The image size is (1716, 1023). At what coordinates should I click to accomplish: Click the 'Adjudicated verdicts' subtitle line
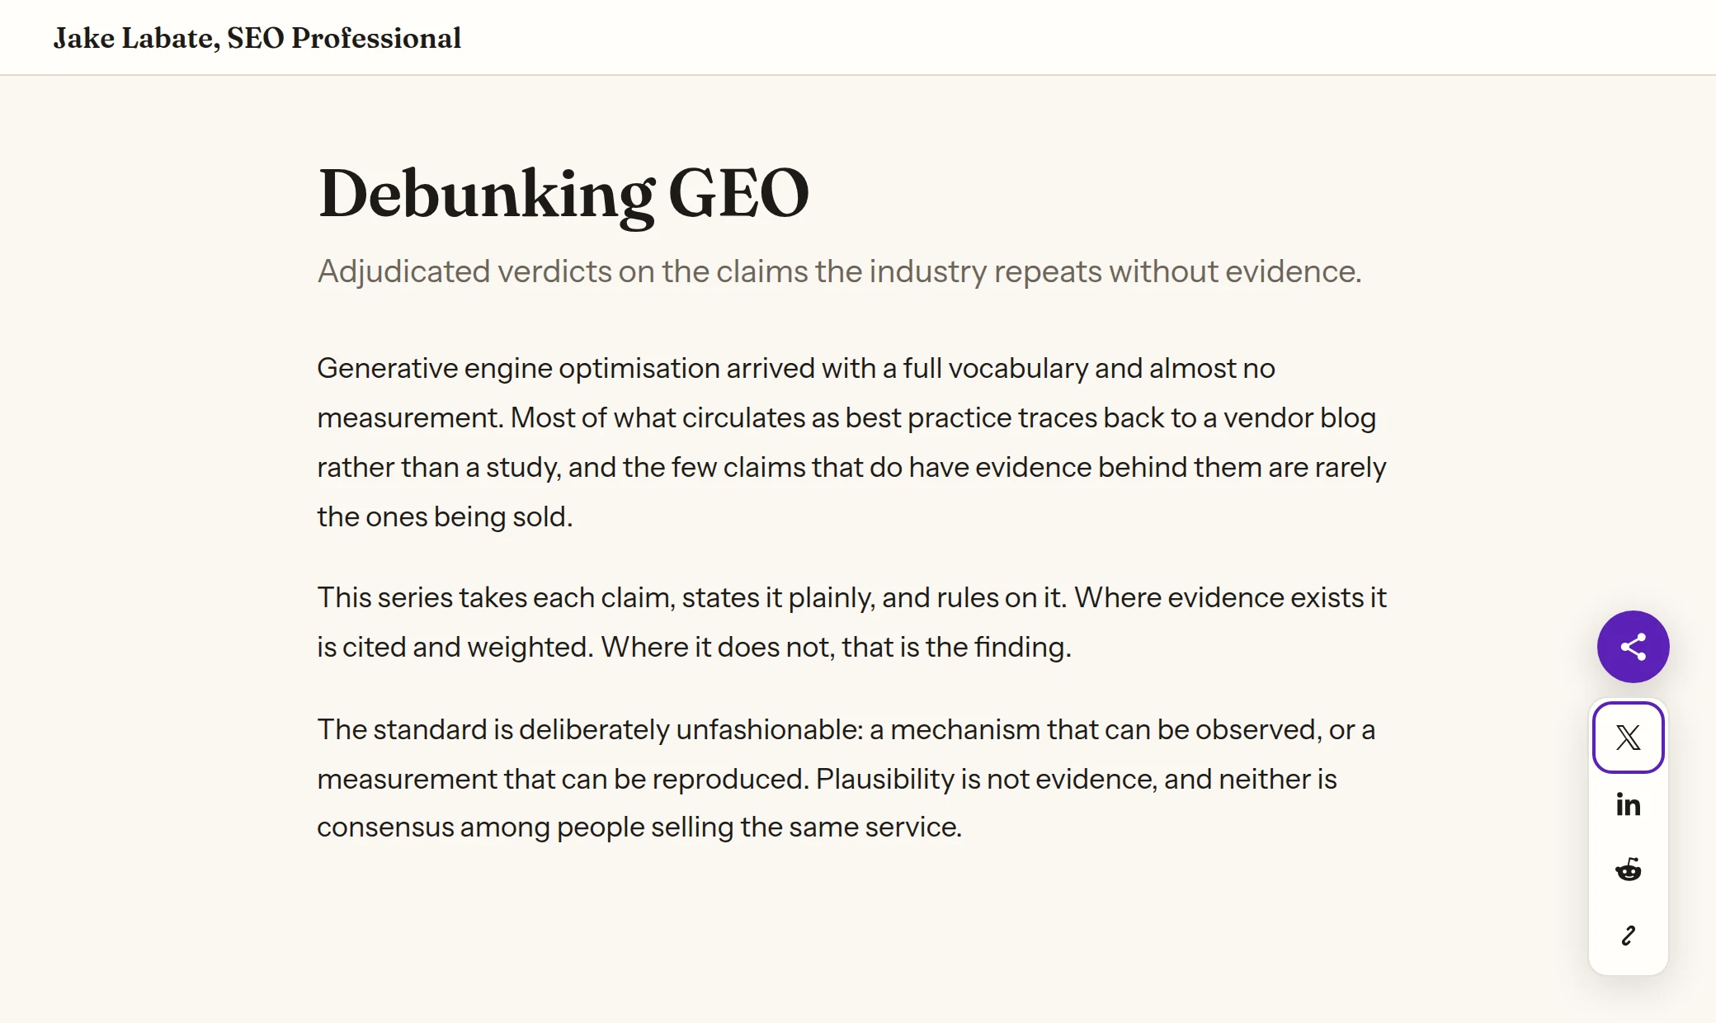[x=839, y=271]
